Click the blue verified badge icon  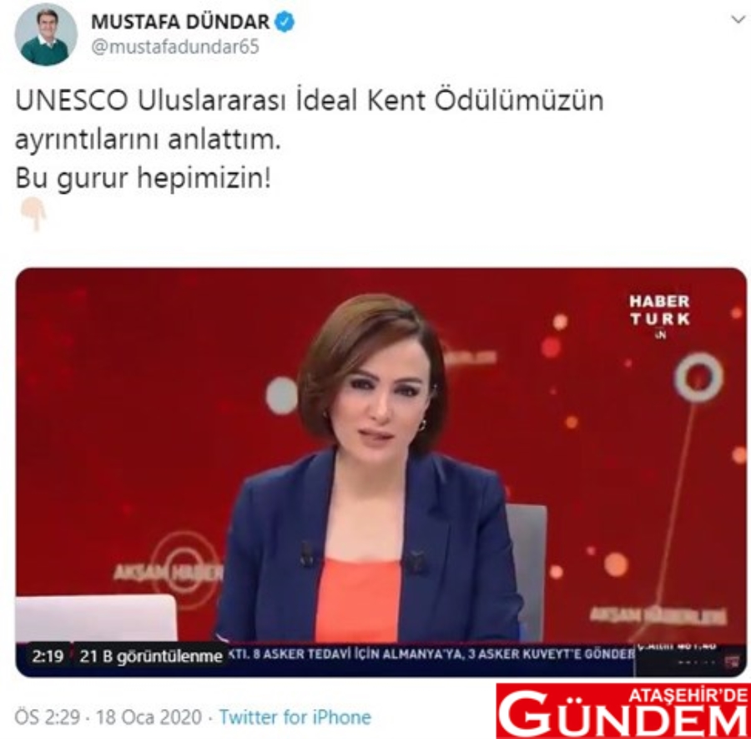pyautogui.click(x=285, y=22)
